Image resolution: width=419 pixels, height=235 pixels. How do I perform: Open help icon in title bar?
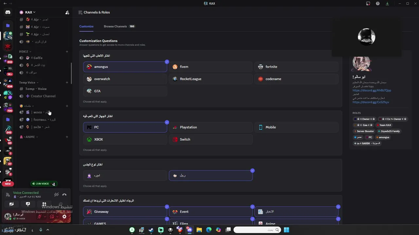tap(378, 4)
